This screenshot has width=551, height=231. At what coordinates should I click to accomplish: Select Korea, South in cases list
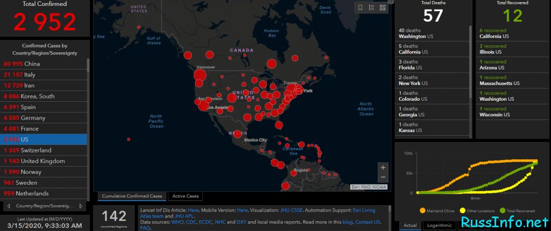pyautogui.click(x=44, y=96)
